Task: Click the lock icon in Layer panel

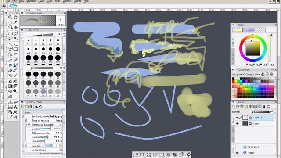Action: 264,107
